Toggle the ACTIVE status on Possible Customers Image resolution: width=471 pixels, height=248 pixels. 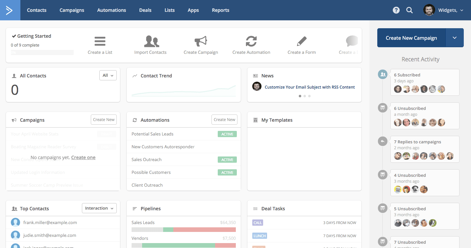click(227, 172)
